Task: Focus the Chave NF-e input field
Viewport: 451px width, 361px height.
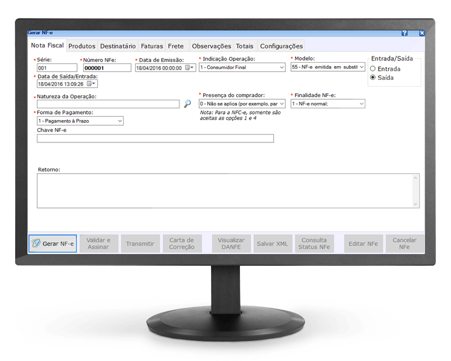Action: coord(155,138)
